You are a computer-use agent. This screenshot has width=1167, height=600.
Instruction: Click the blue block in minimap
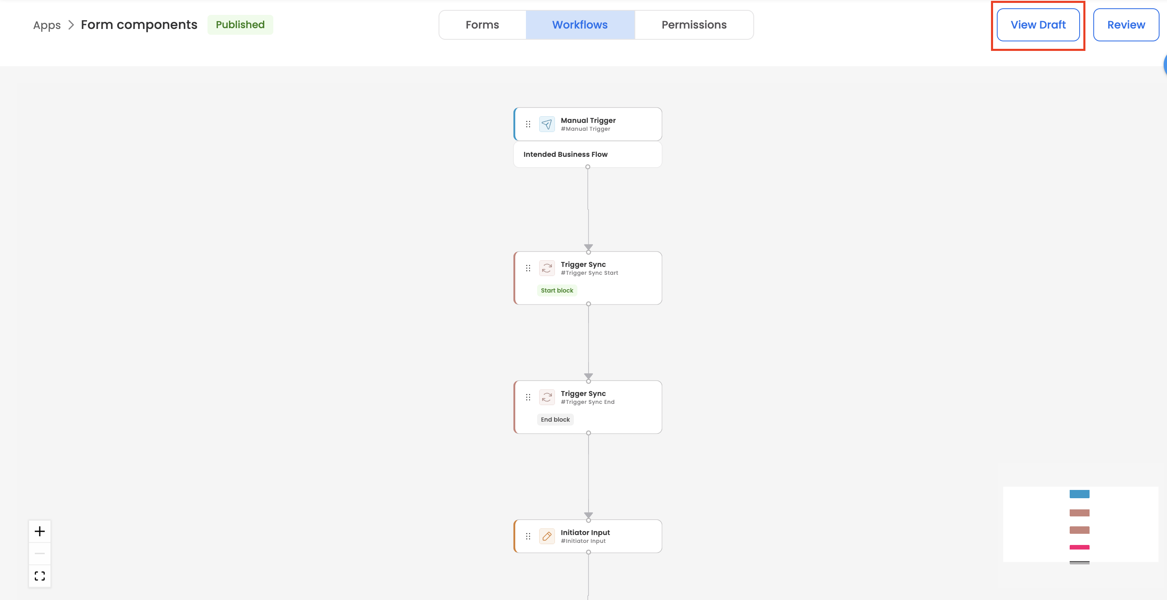(x=1079, y=494)
